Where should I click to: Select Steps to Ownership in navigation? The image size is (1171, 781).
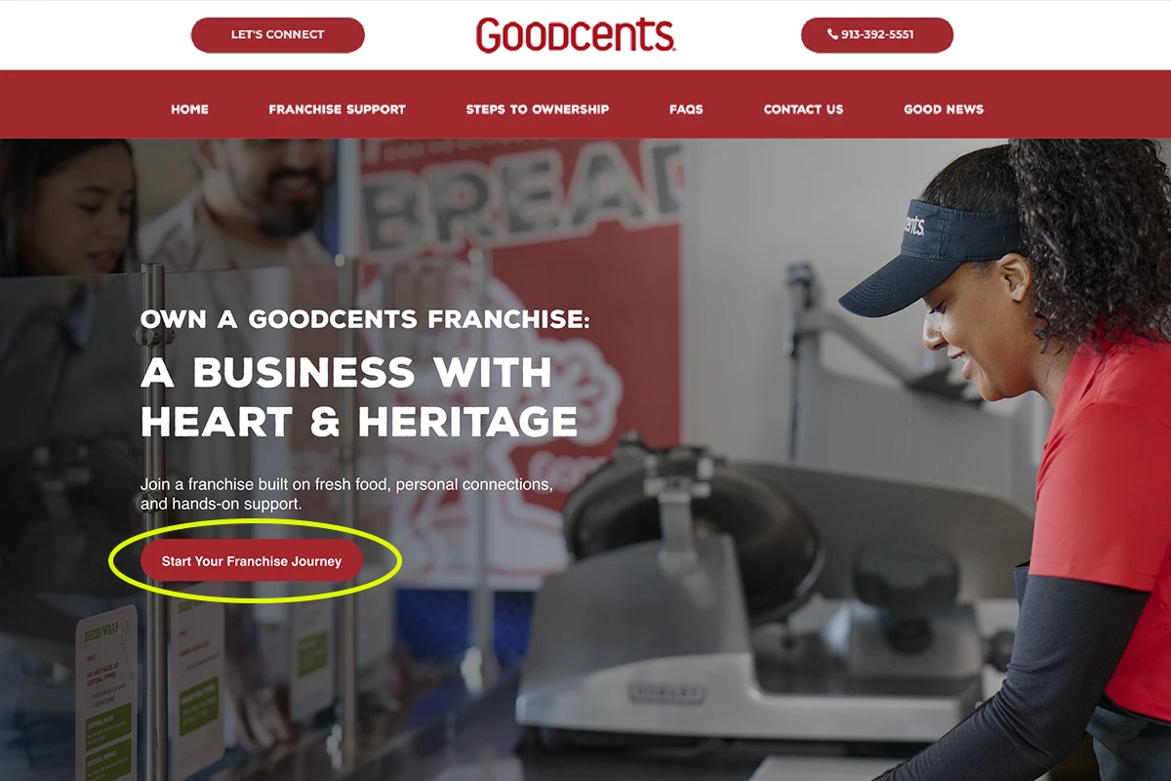pos(537,109)
